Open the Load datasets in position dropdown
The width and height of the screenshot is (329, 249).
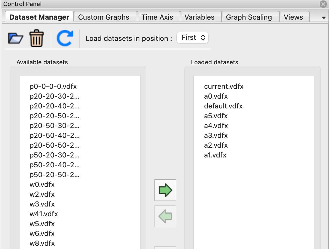(x=193, y=38)
